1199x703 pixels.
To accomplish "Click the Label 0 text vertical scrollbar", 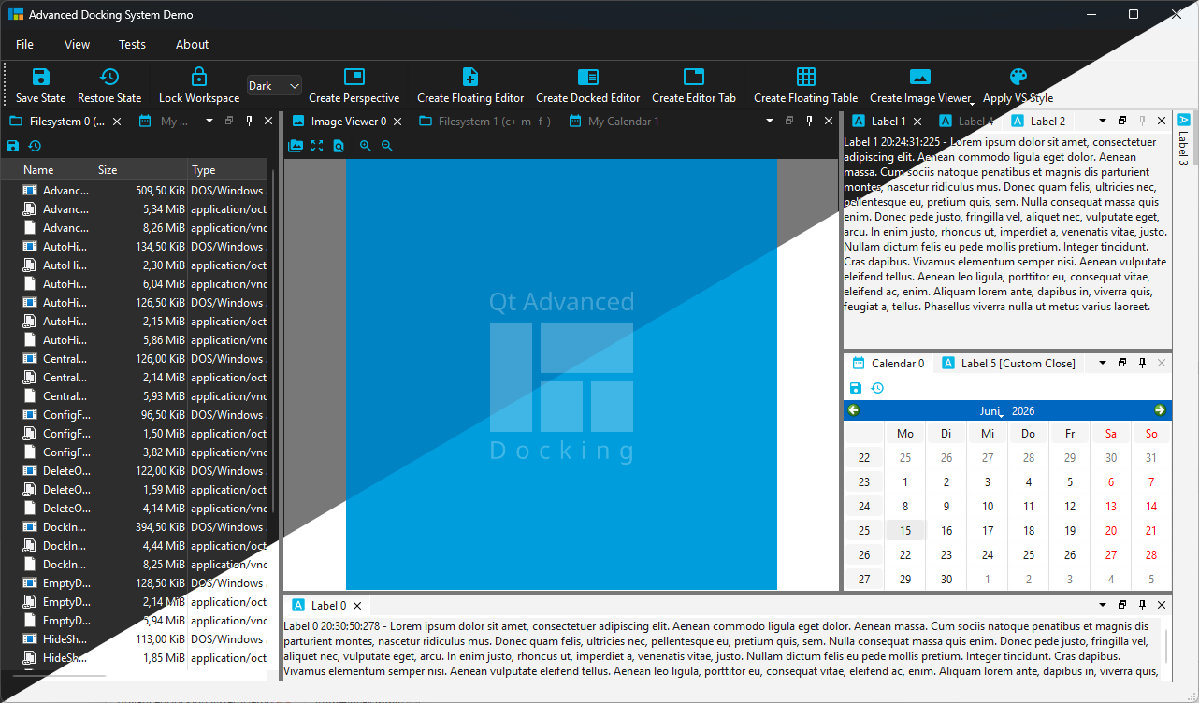I will [x=1164, y=649].
